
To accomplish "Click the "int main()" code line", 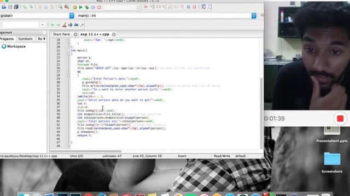I will [x=79, y=51].
